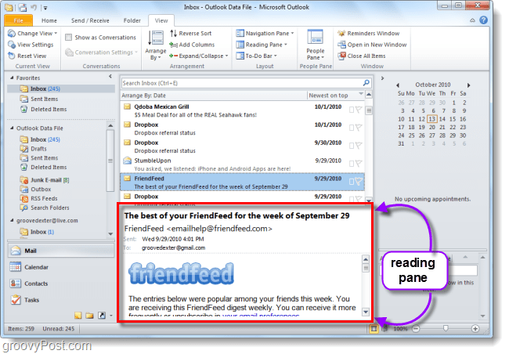Flag the Qdoba Mexican Grill message
509x354 pixels.
[x=359, y=110]
